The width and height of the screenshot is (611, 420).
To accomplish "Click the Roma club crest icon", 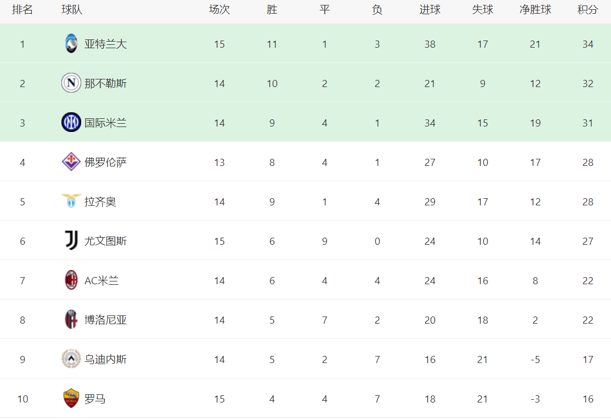I will coord(71,399).
